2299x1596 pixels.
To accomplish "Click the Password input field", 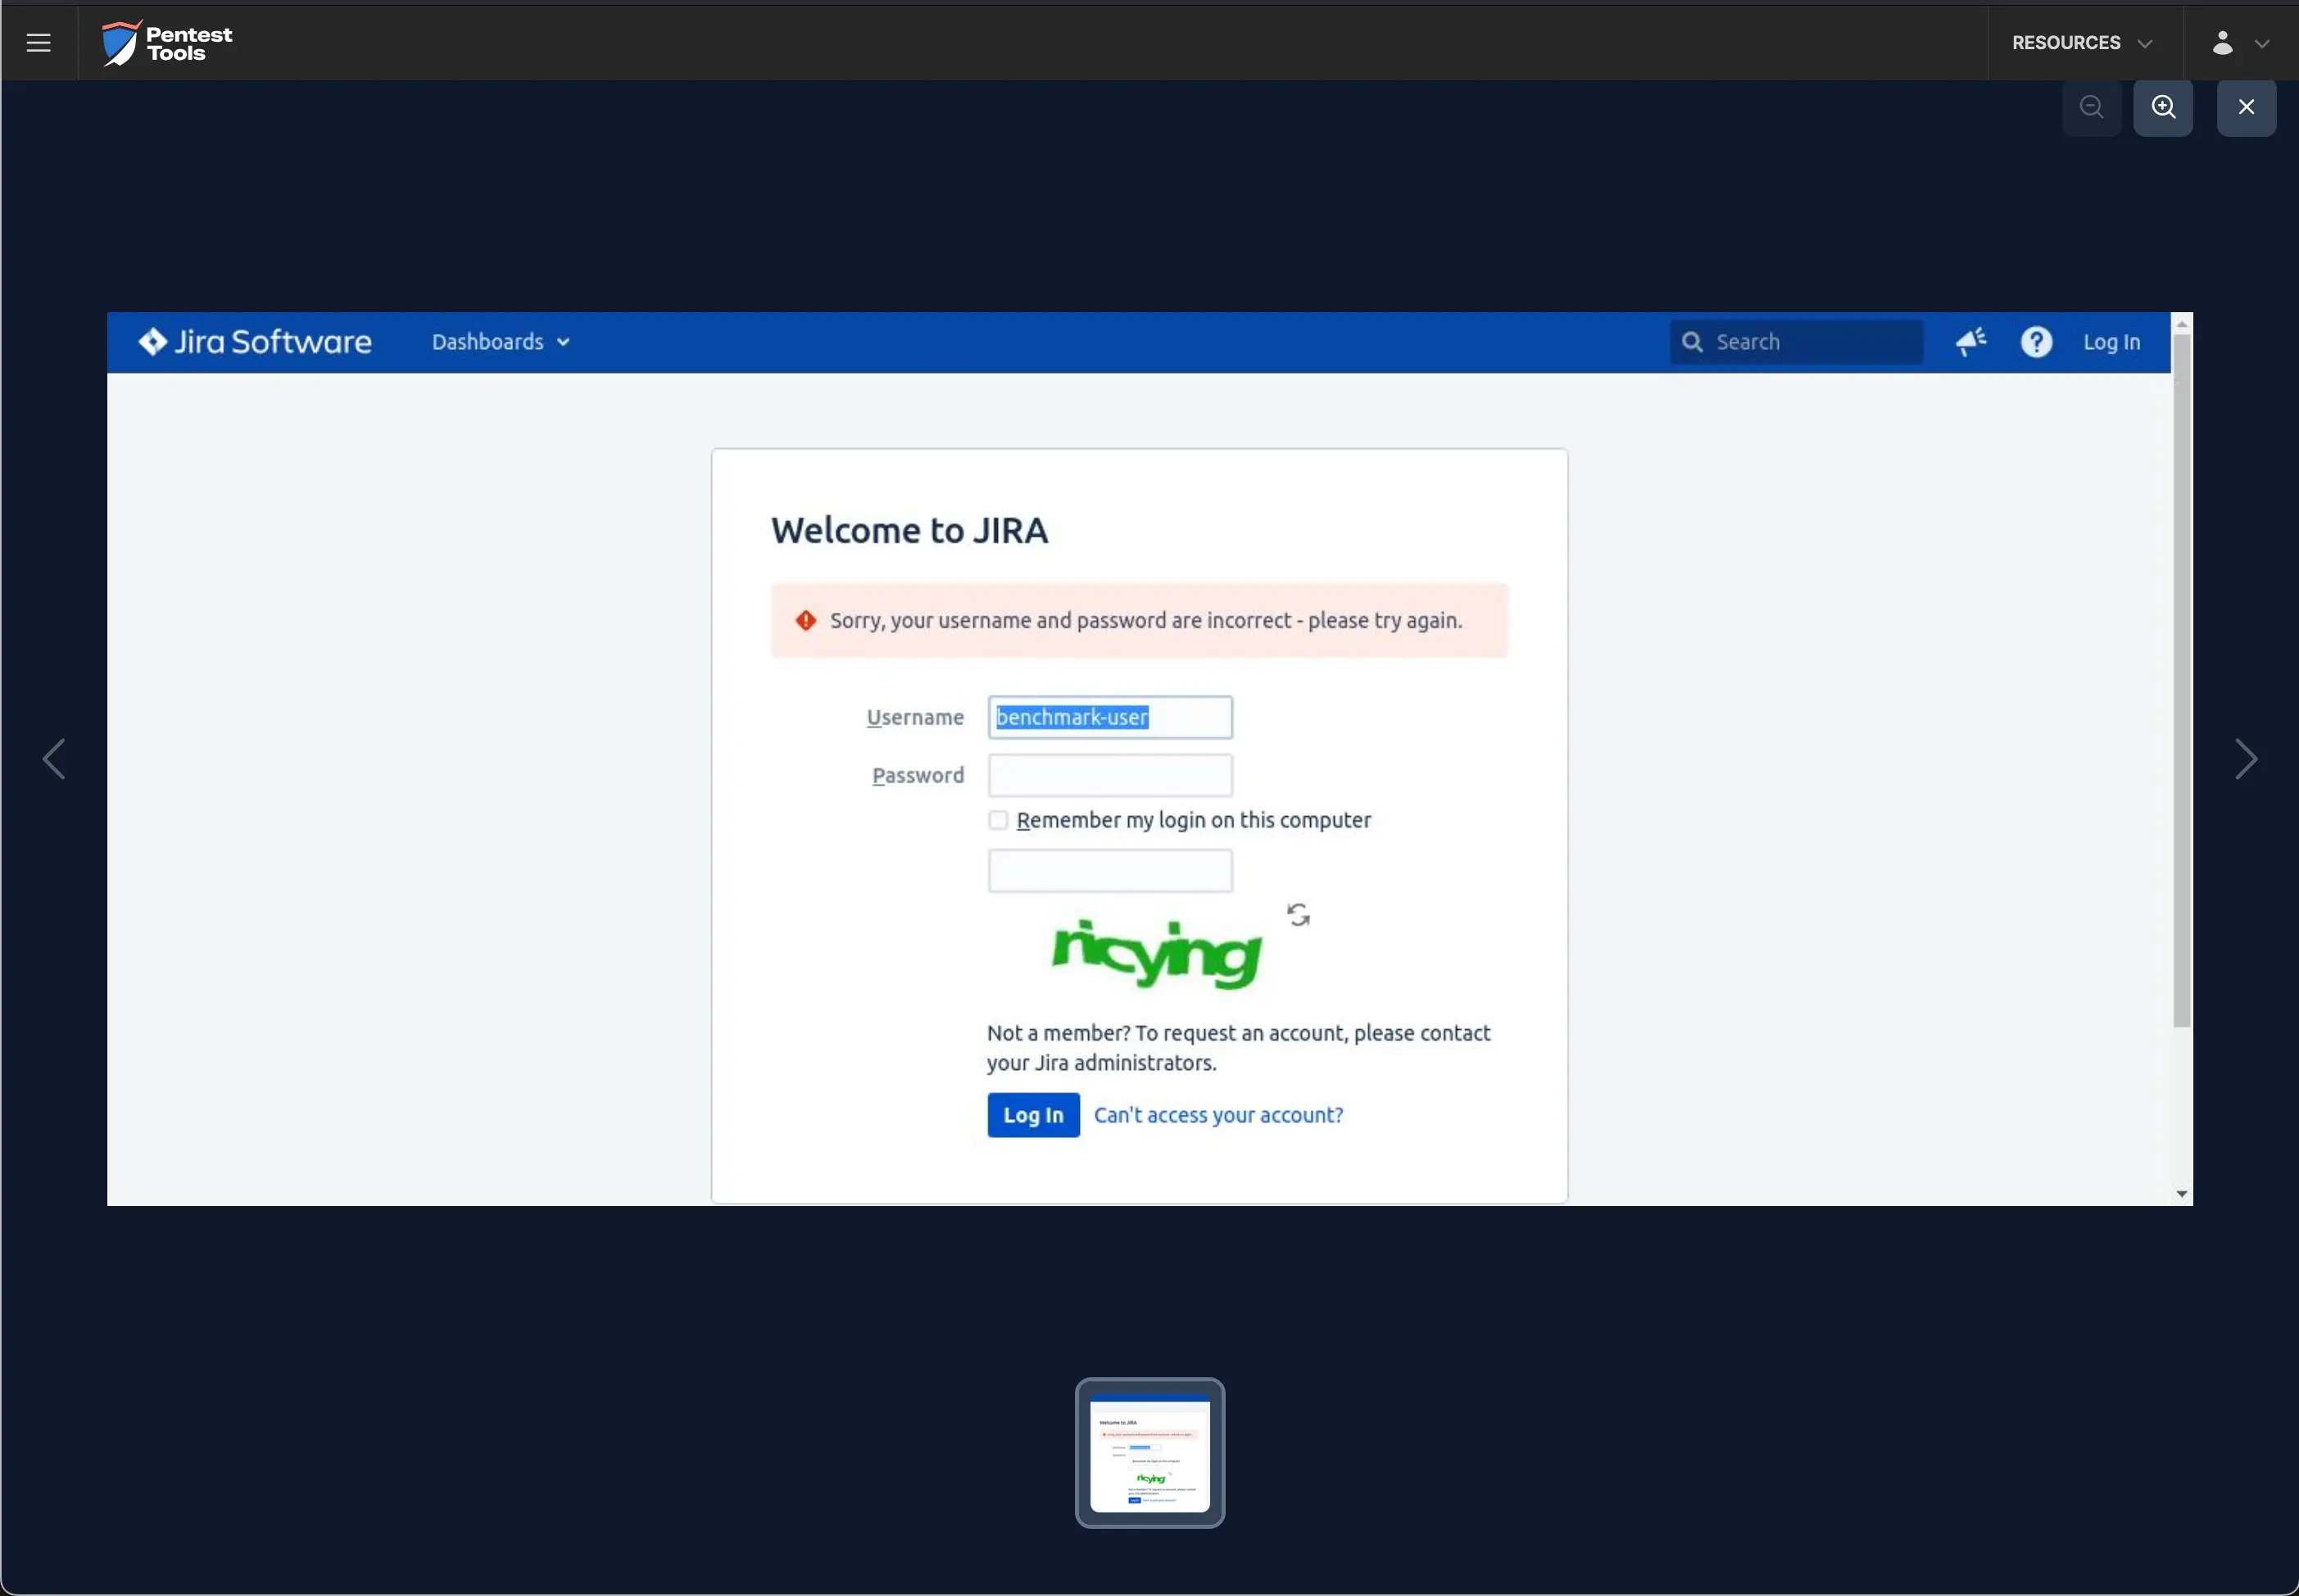I will pos(1110,776).
